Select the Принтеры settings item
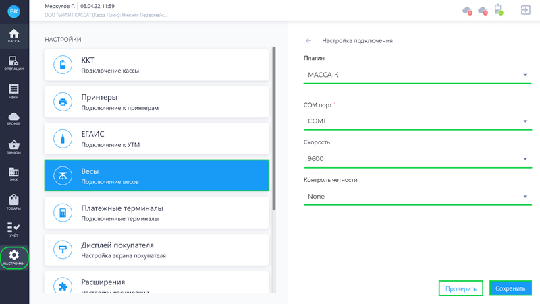This screenshot has width=540, height=304. click(x=157, y=102)
